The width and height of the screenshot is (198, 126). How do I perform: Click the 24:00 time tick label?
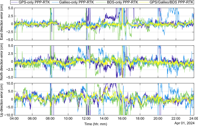pyautogui.click(x=194, y=118)
